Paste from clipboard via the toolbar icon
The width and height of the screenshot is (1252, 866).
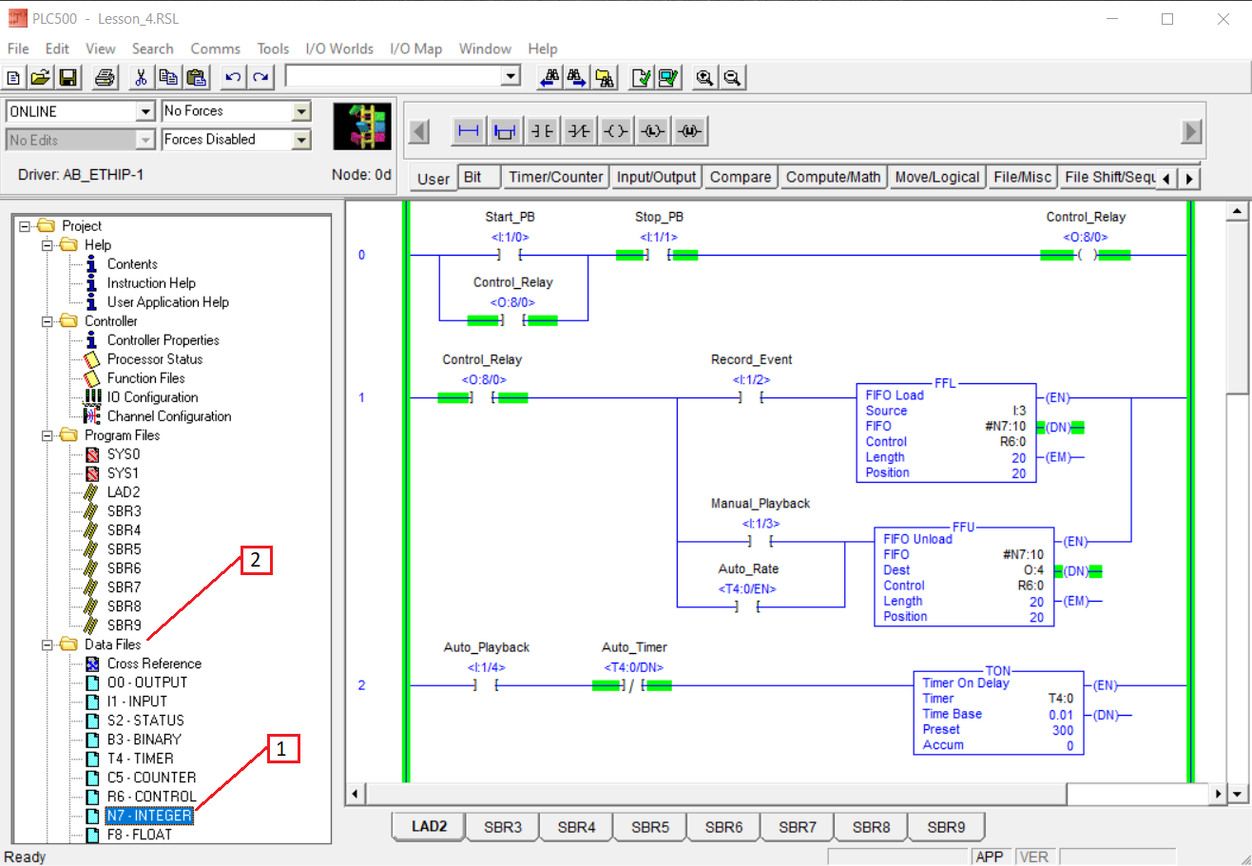(x=197, y=78)
